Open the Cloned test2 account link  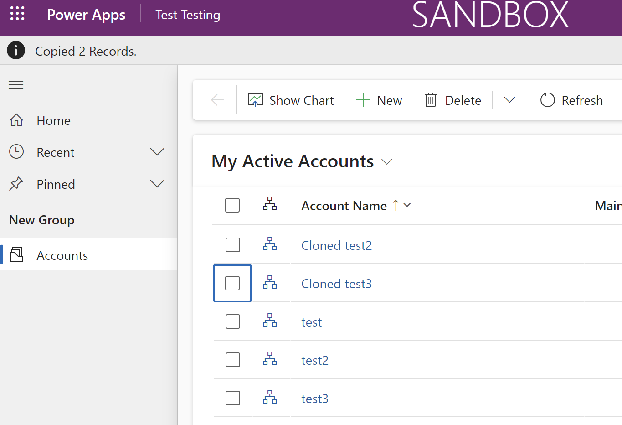tap(336, 245)
